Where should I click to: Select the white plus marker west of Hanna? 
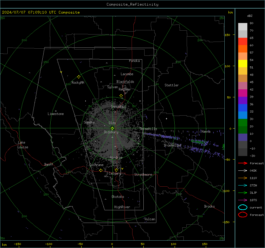(166, 119)
